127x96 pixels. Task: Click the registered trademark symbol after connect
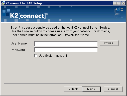(x=47, y=14)
